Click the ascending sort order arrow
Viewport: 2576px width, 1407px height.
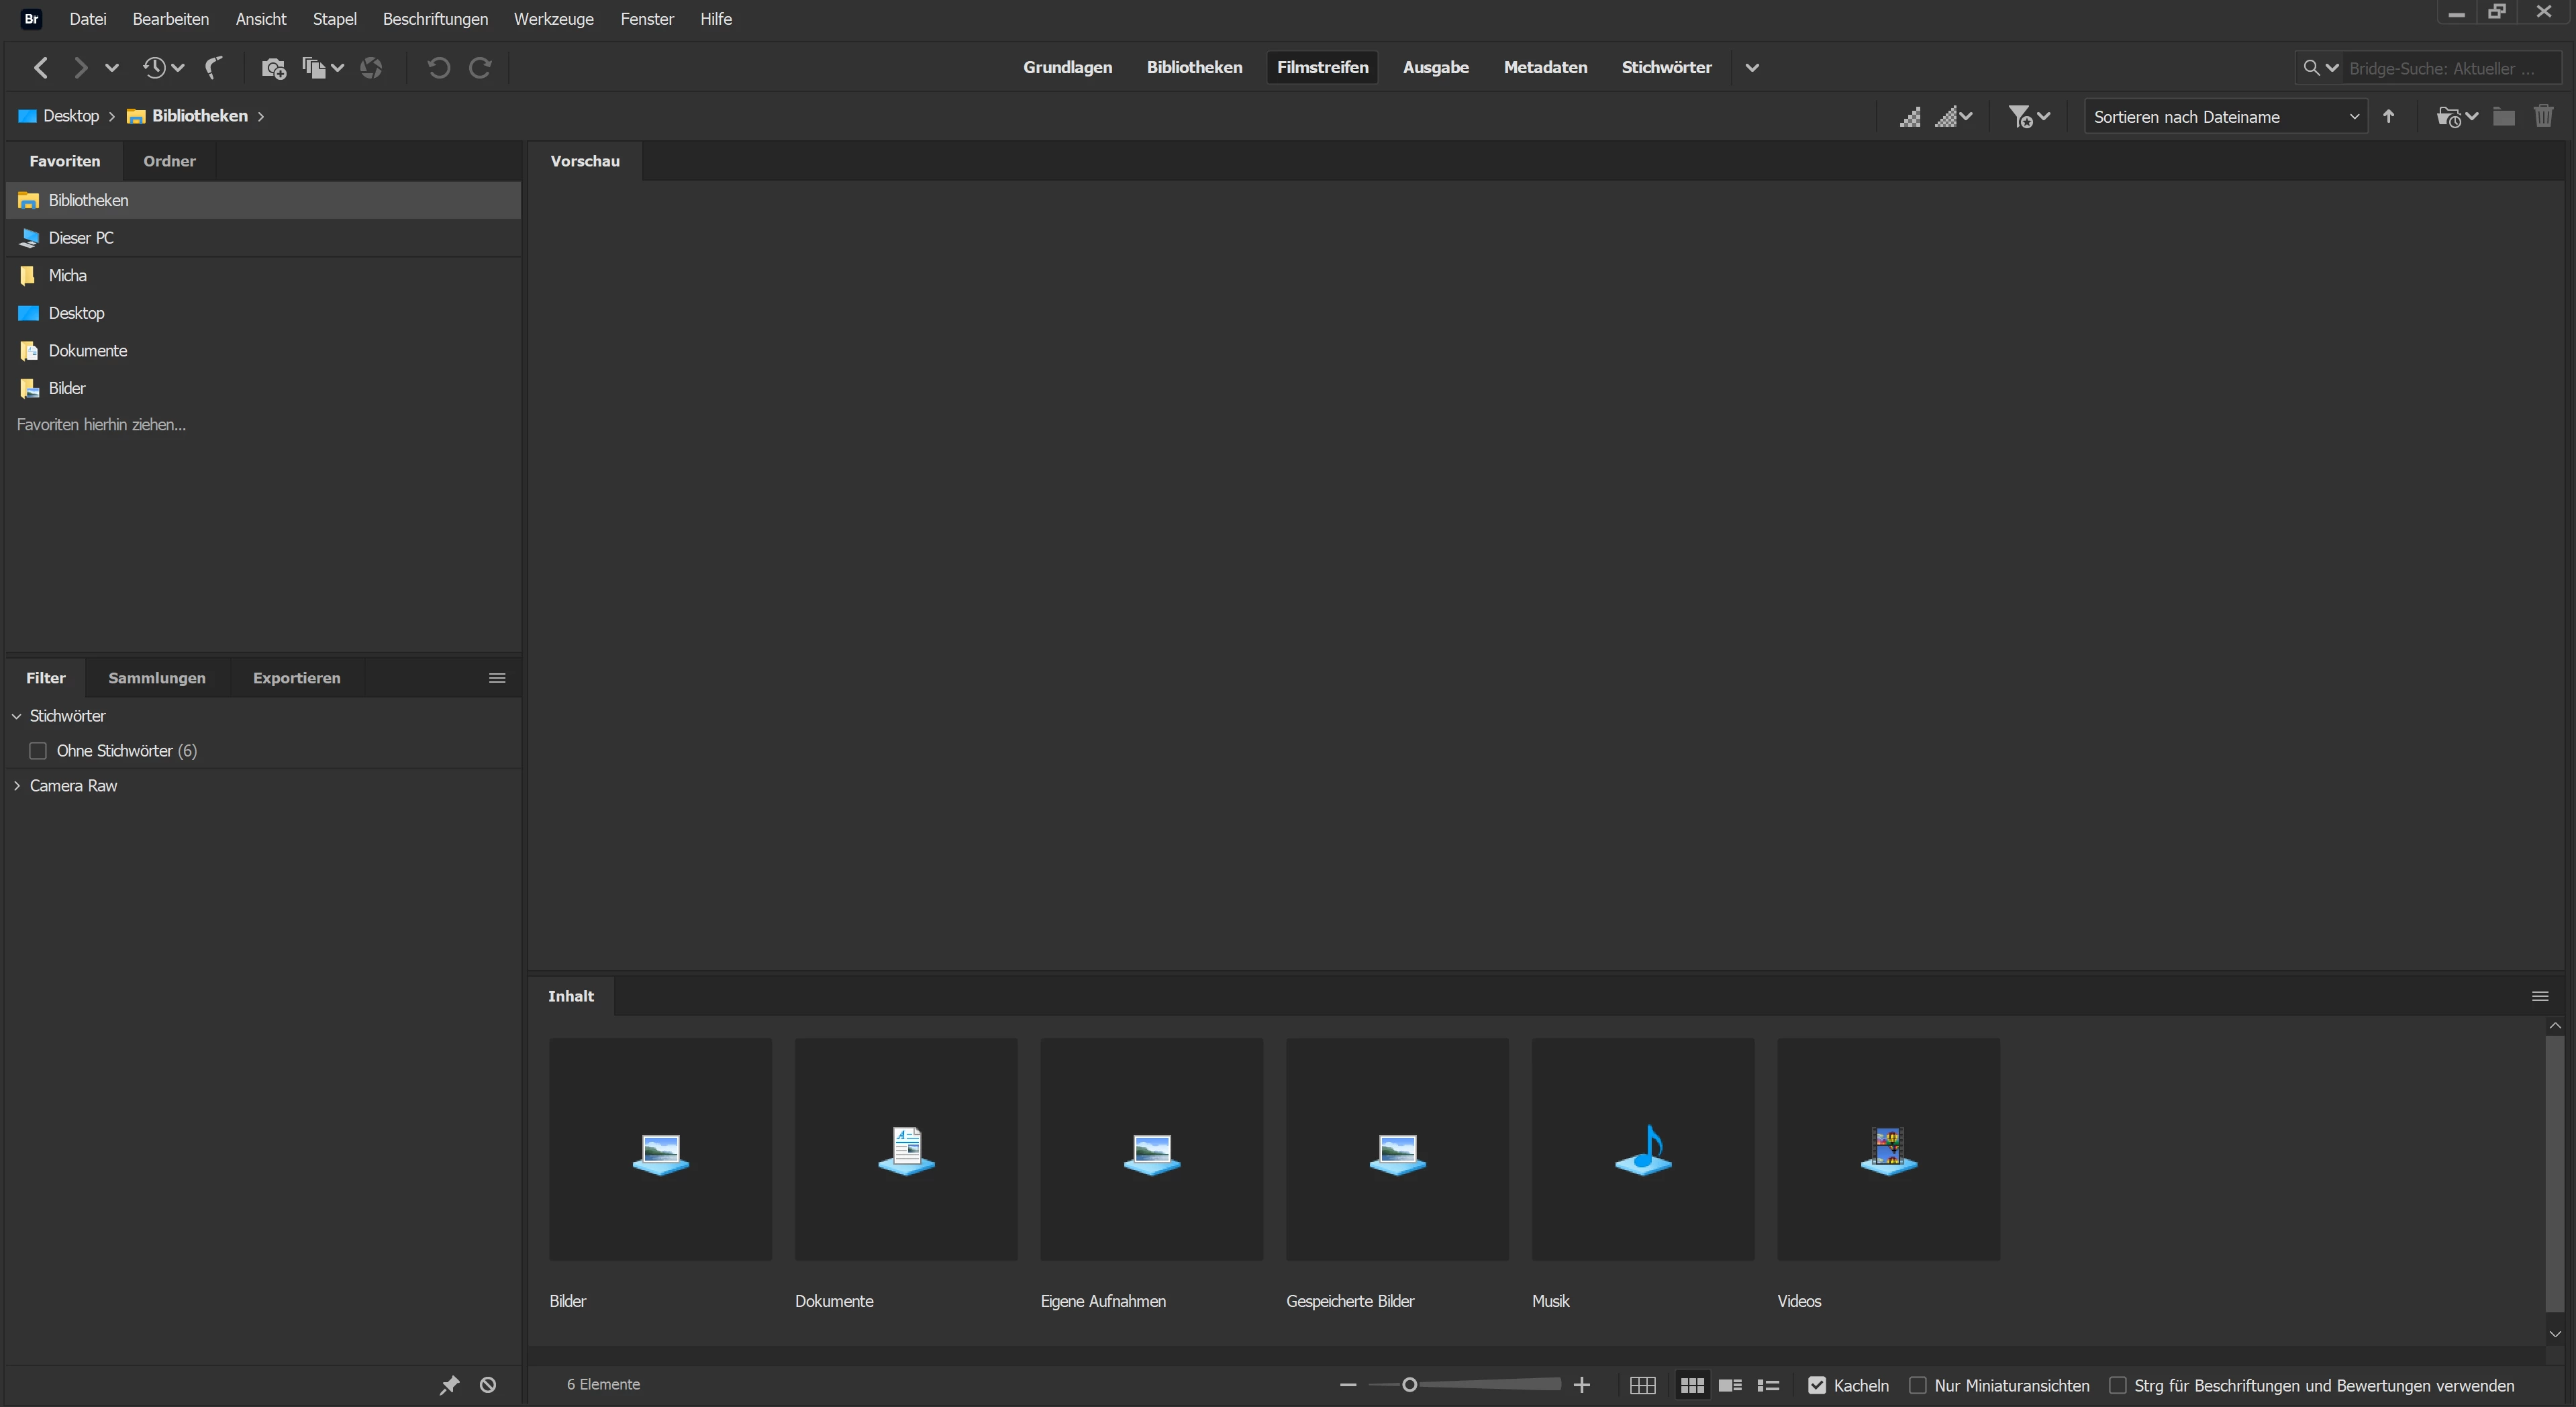tap(2389, 116)
